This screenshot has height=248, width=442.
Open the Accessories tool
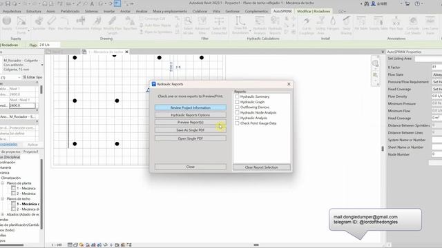81,23
